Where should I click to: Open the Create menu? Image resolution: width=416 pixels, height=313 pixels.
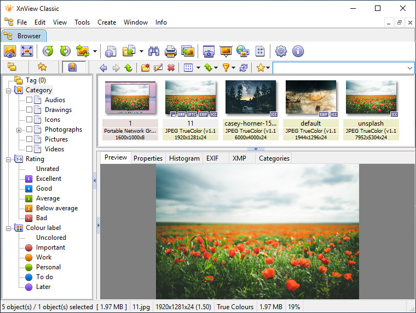pyautogui.click(x=107, y=22)
